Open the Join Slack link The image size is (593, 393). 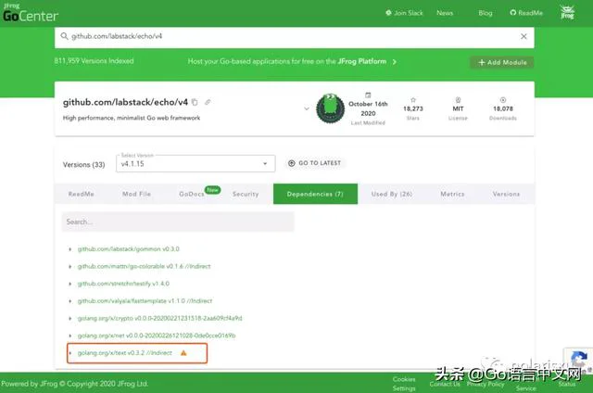(404, 13)
